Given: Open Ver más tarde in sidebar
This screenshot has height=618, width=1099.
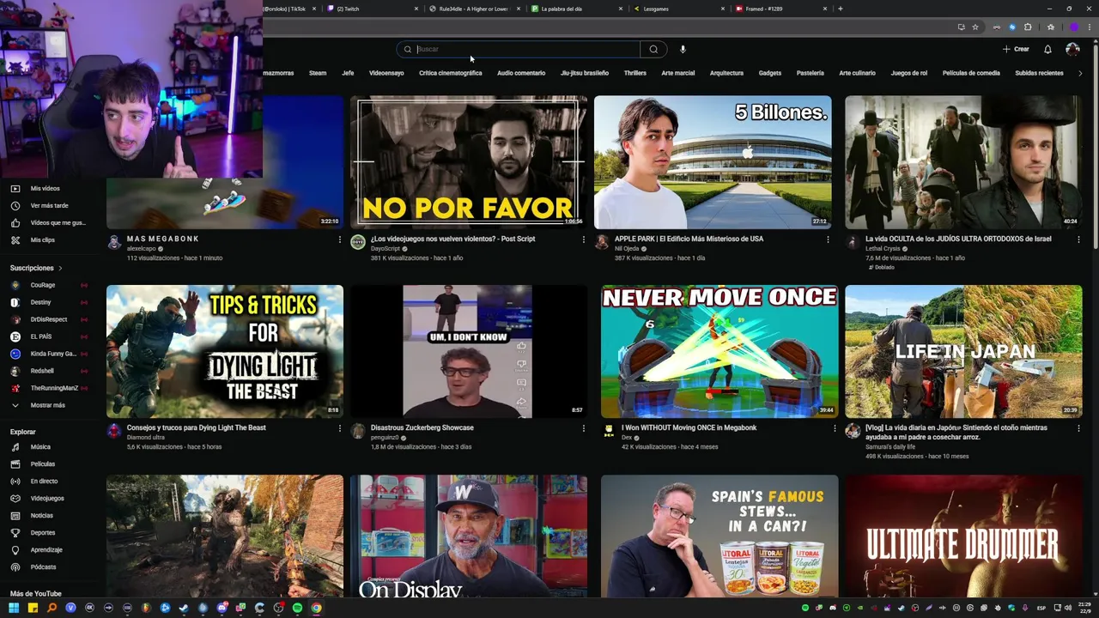Looking at the screenshot, I should tap(49, 206).
